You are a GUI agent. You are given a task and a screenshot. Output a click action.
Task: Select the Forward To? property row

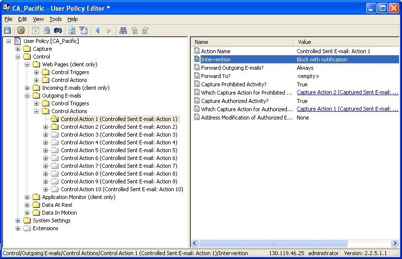tap(216, 76)
